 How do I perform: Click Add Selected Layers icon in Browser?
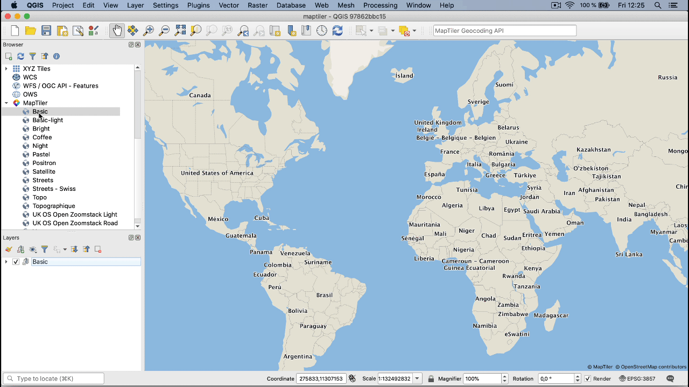(x=9, y=56)
